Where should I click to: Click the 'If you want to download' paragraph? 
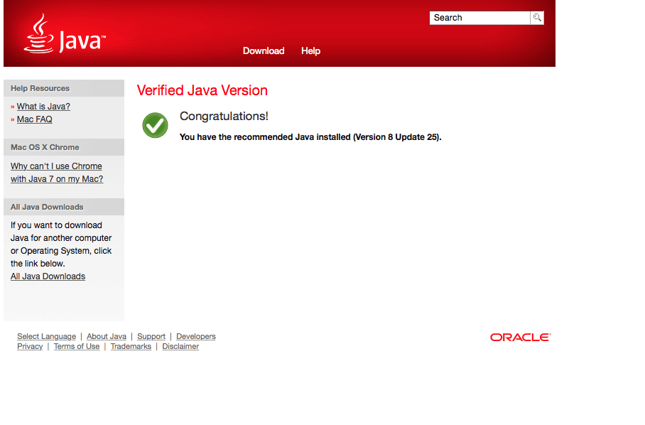click(61, 244)
